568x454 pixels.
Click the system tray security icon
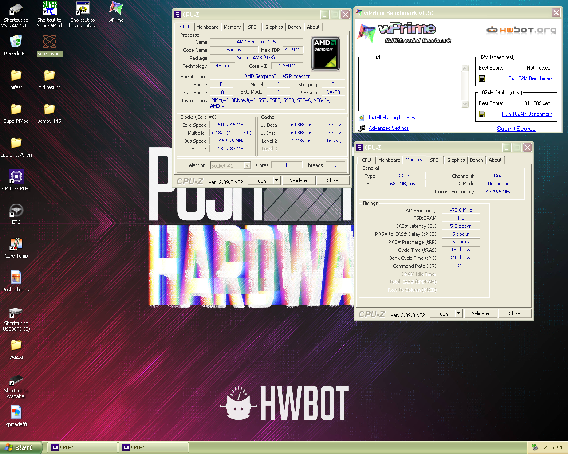[x=535, y=447]
